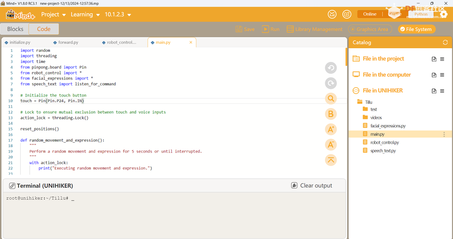Save the current project
Image resolution: width=453 pixels, height=239 pixels.
pos(245,29)
